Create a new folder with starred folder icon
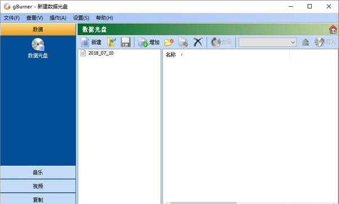 coord(169,42)
